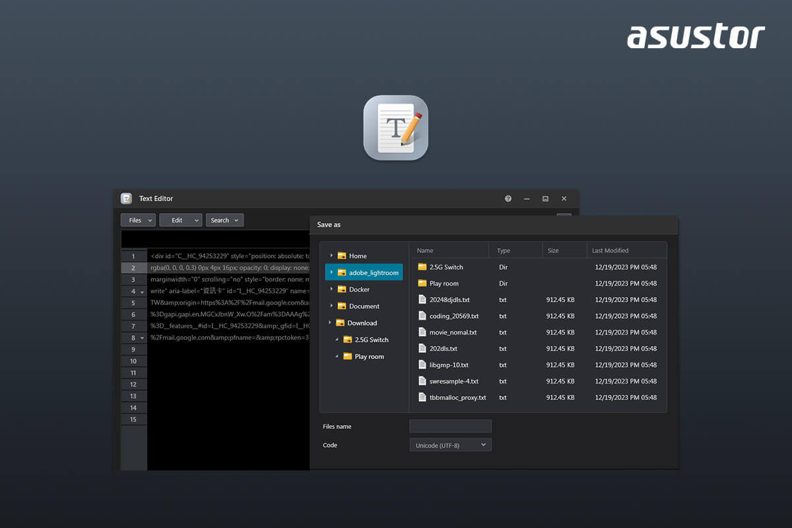Maximize the Text Editor window
The image size is (792, 528).
pos(545,199)
